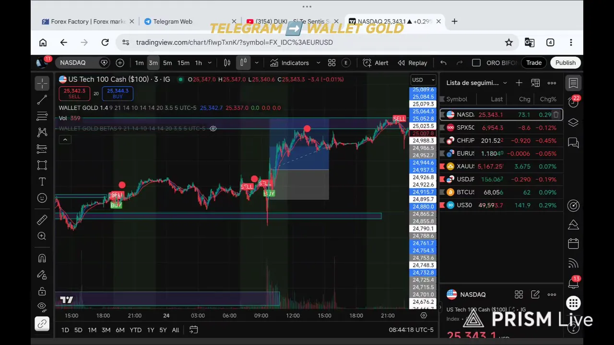614x345 pixels.
Task: Open the NASDAQ symbol search field
Action: point(82,63)
